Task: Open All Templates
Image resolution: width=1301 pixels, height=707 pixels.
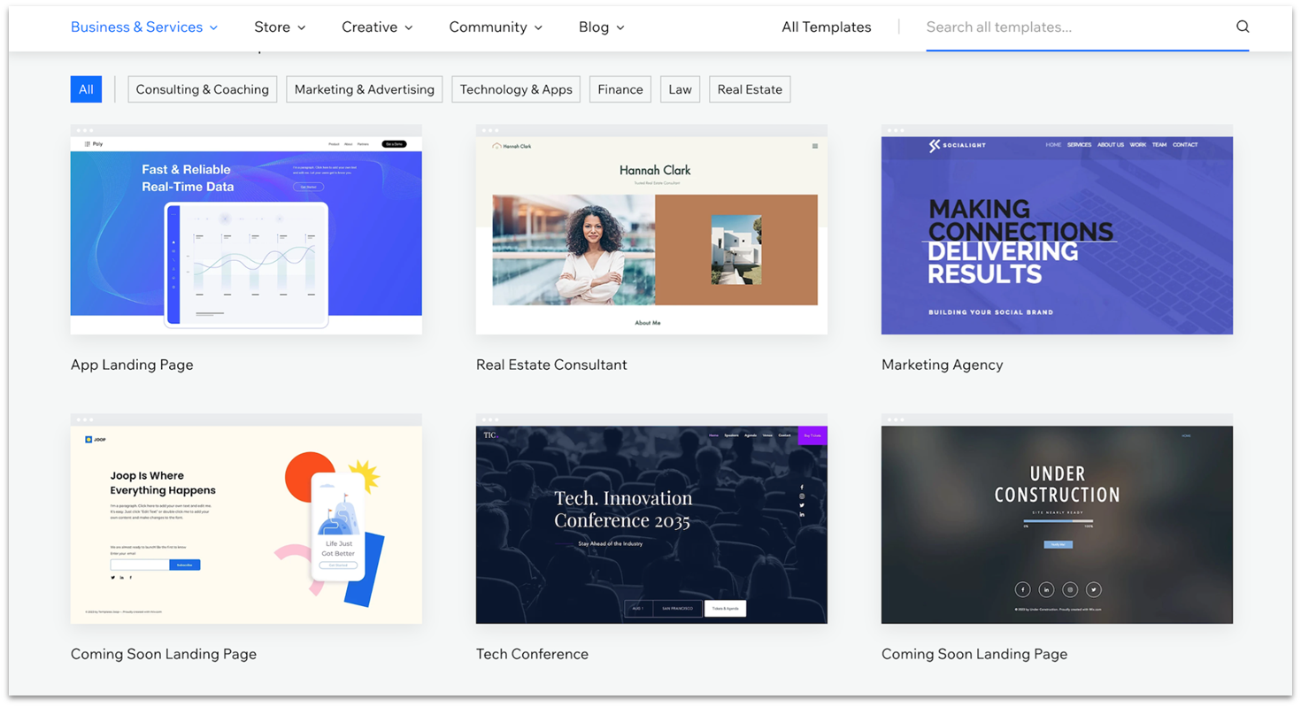Action: (826, 27)
